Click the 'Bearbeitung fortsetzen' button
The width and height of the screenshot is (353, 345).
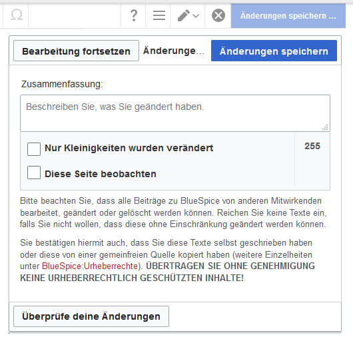76,51
